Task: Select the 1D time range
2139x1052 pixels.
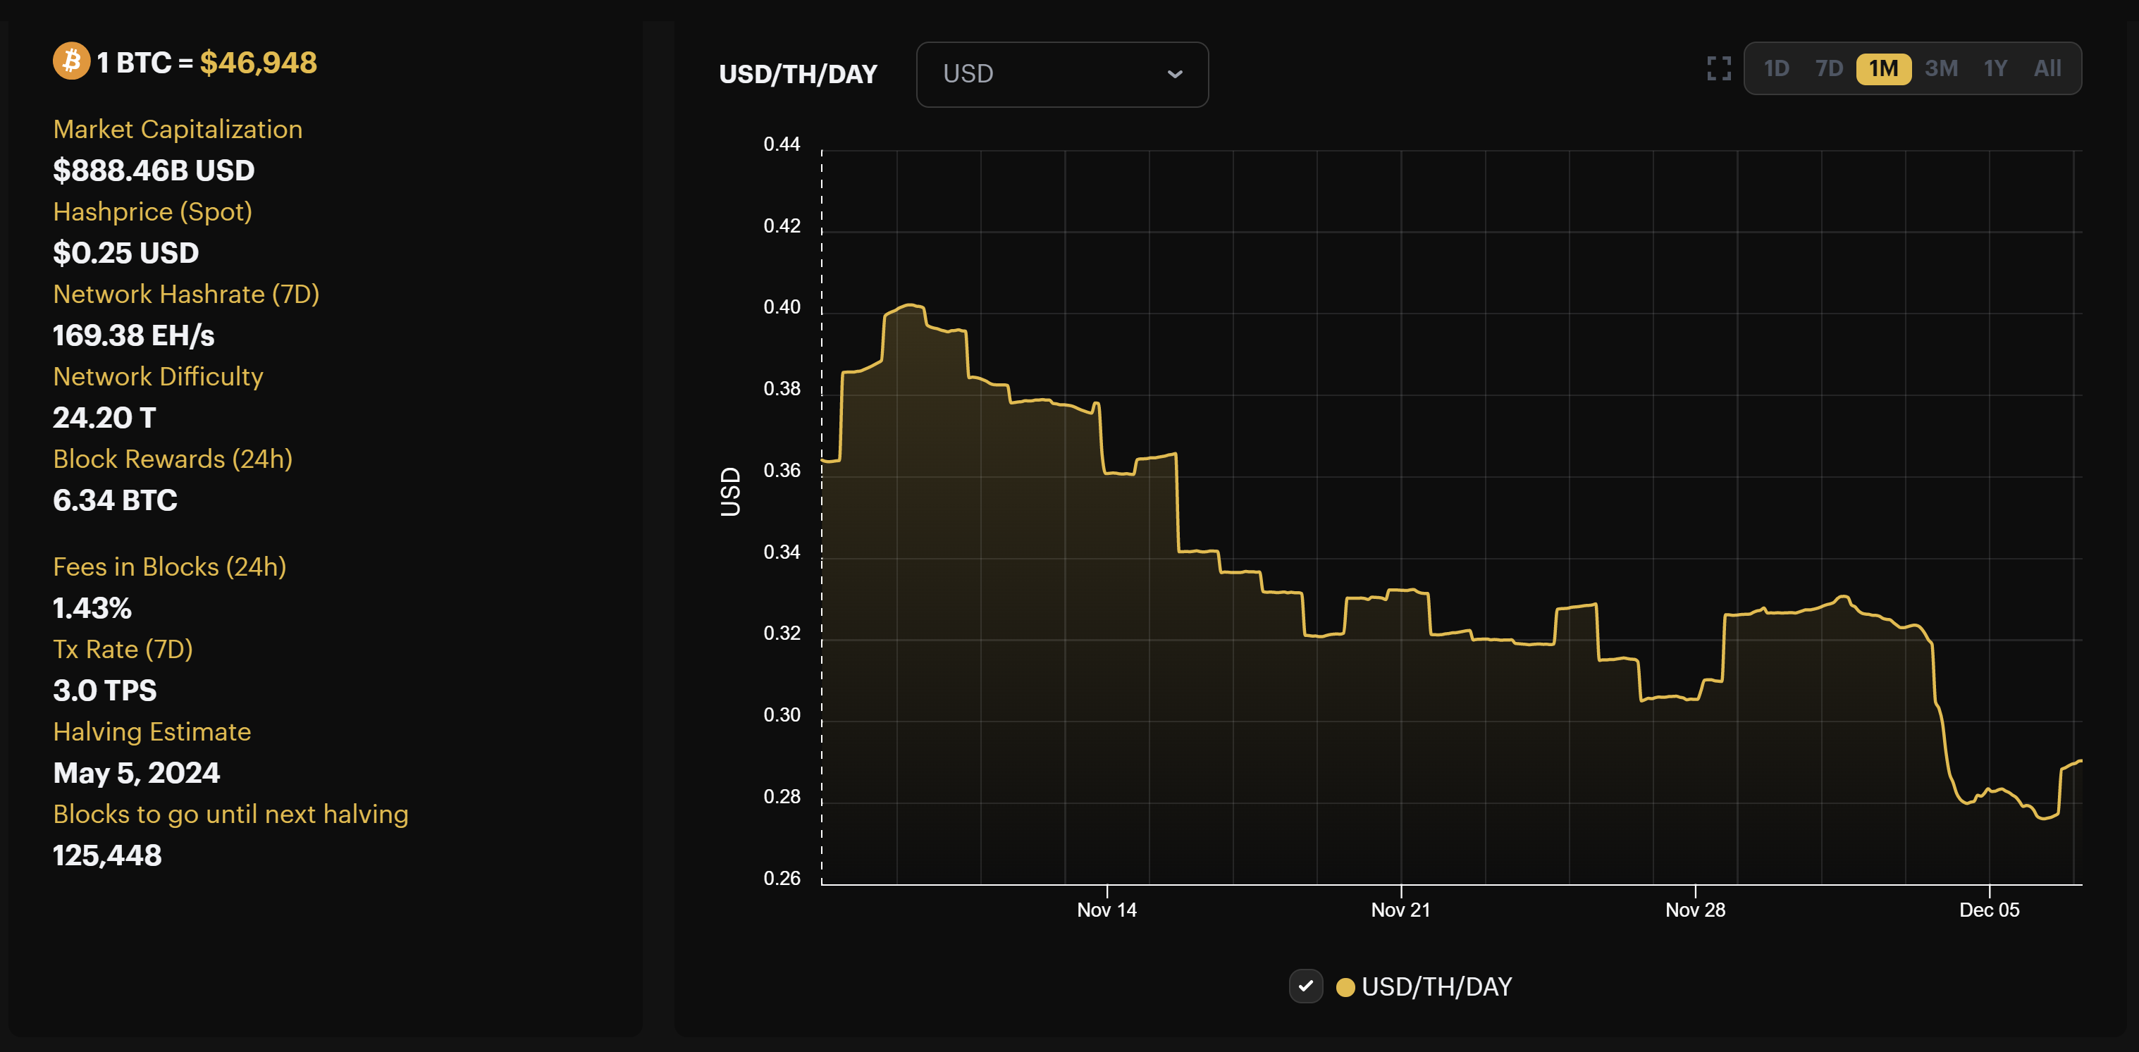Action: 1777,69
